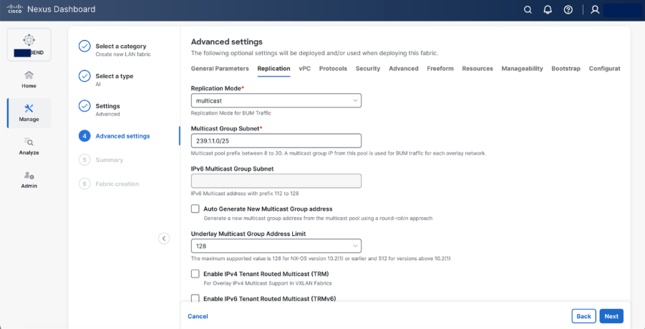
Task: Enable IPv6 Tenant Routed Multicast checkbox
Action: tap(195, 298)
